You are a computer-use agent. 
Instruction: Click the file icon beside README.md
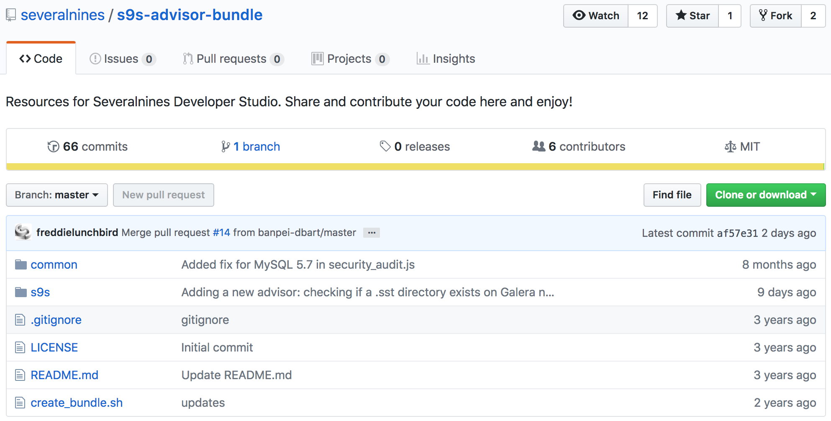coord(20,375)
